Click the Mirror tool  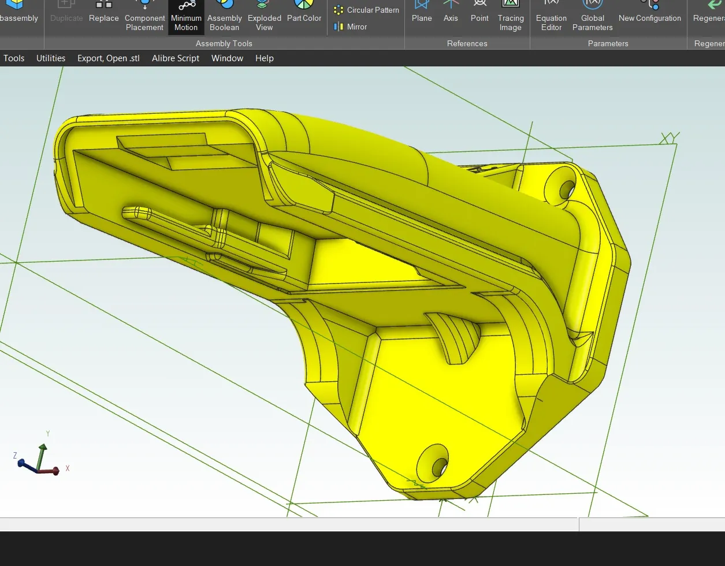(x=351, y=27)
